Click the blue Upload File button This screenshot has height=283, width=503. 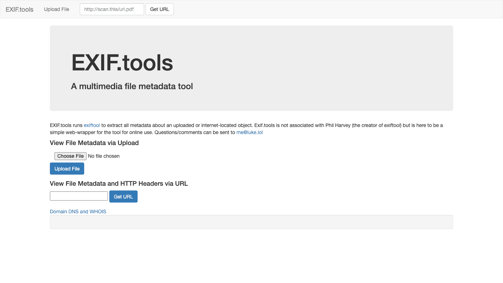67,169
